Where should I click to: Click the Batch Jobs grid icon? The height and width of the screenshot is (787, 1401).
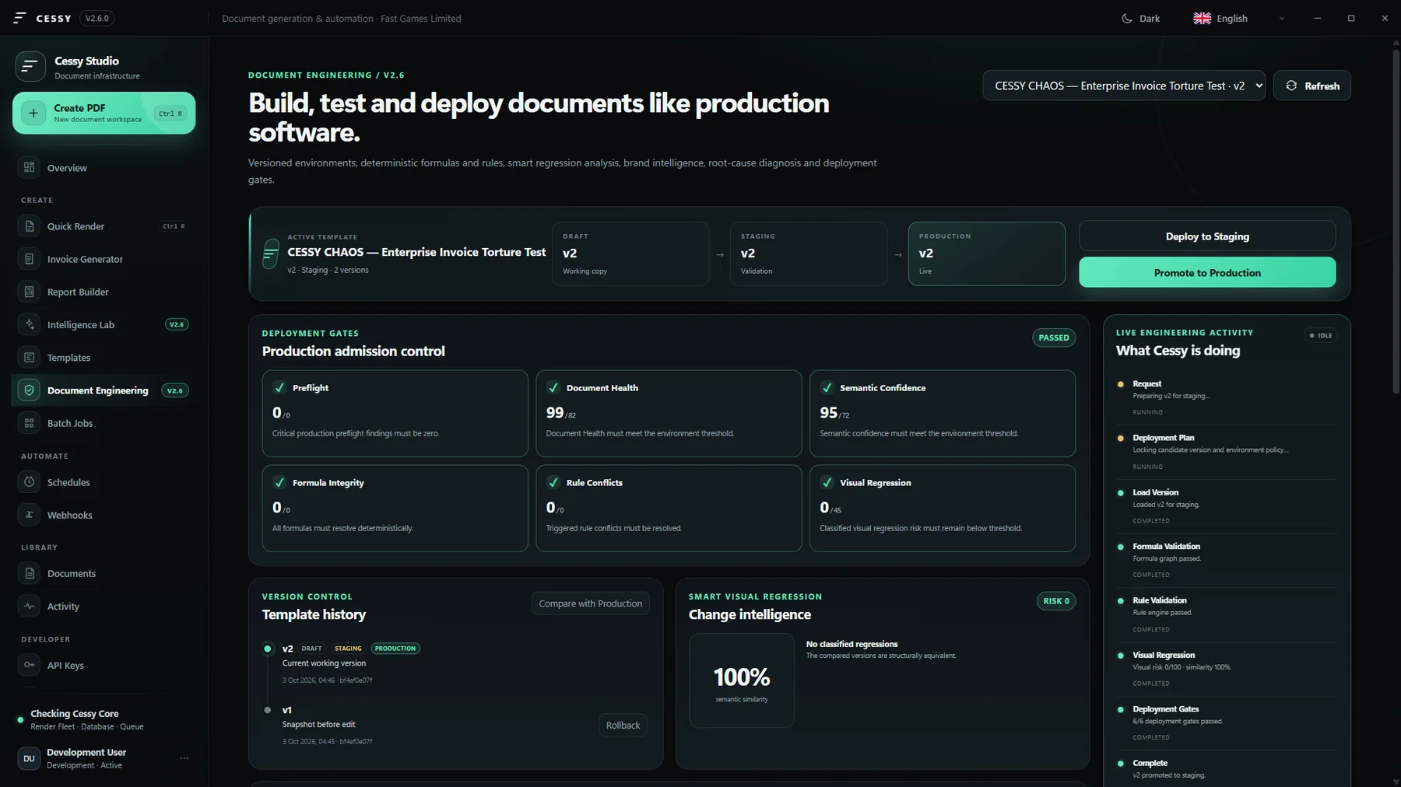coord(30,423)
